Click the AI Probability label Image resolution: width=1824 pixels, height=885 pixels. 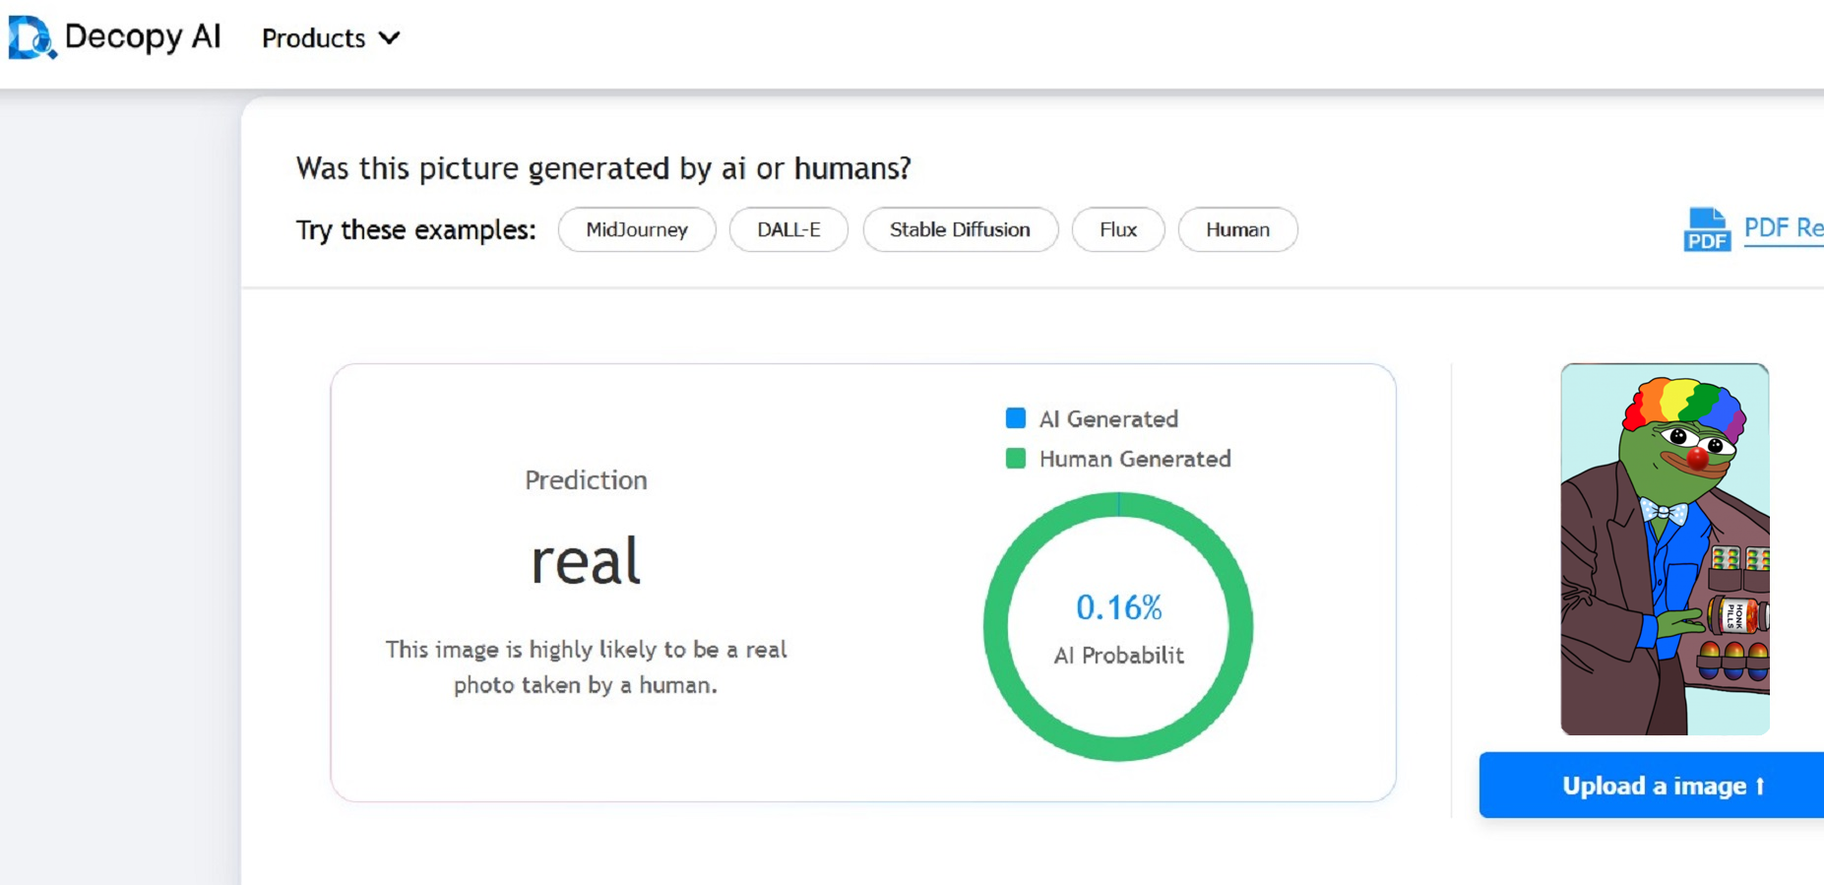pos(1119,656)
